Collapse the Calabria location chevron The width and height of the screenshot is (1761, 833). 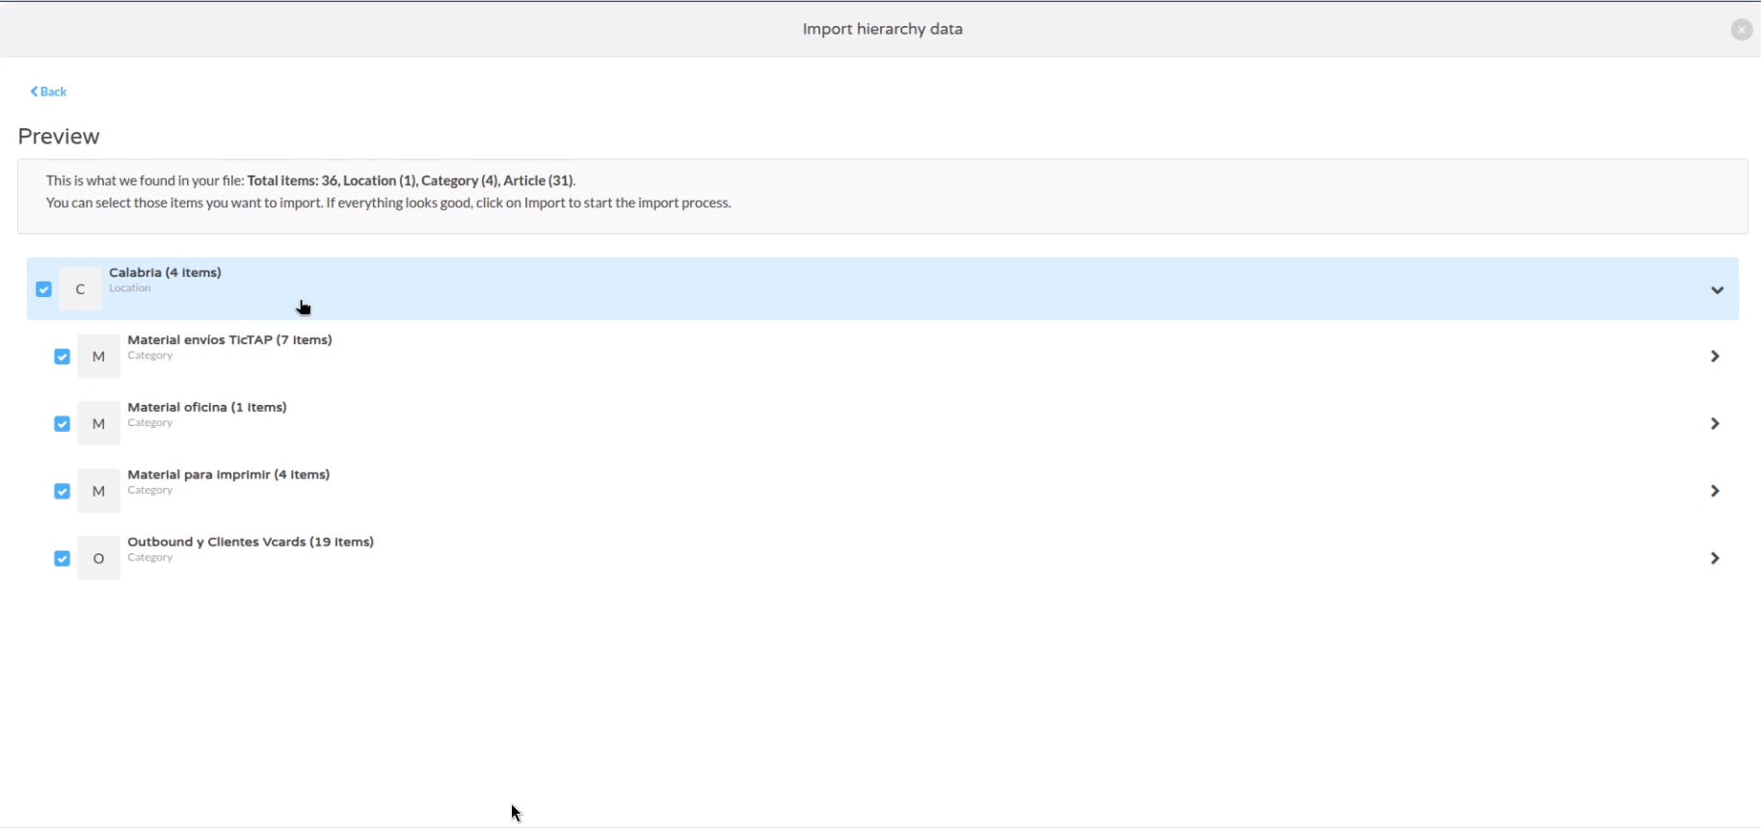pyautogui.click(x=1717, y=290)
